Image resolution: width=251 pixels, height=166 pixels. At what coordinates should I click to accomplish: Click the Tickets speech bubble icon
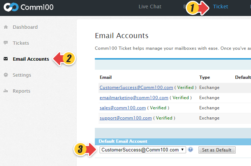[5, 43]
